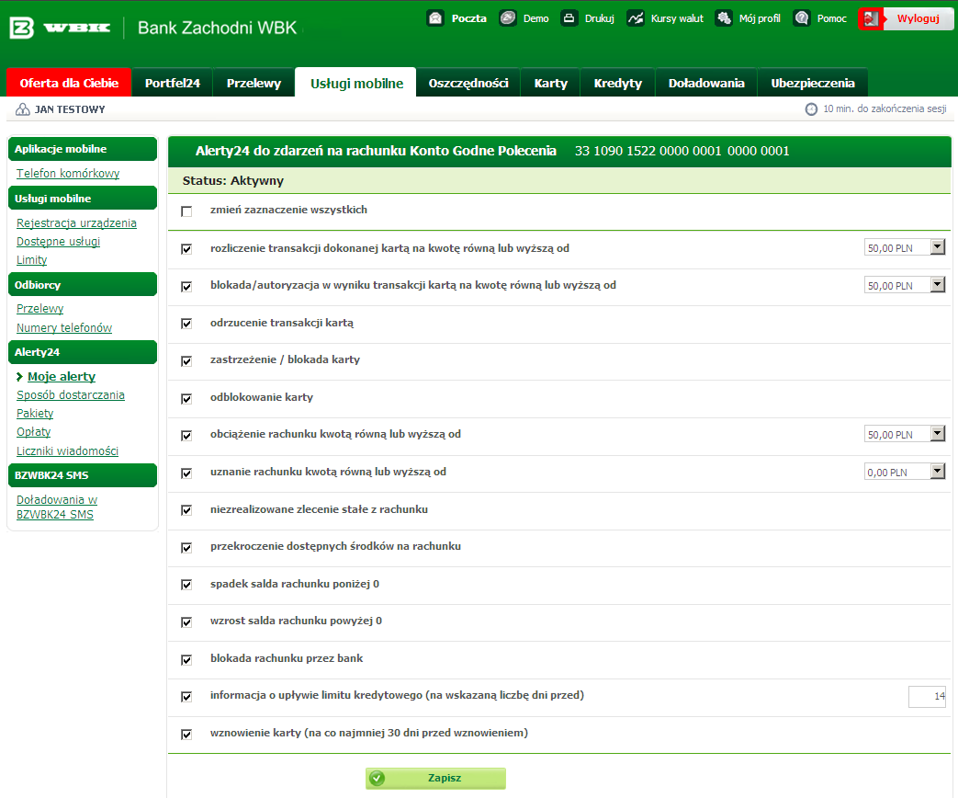Uncheck 'blokada rachunku przez bank' checkbox
The width and height of the screenshot is (958, 798).
coord(186,659)
